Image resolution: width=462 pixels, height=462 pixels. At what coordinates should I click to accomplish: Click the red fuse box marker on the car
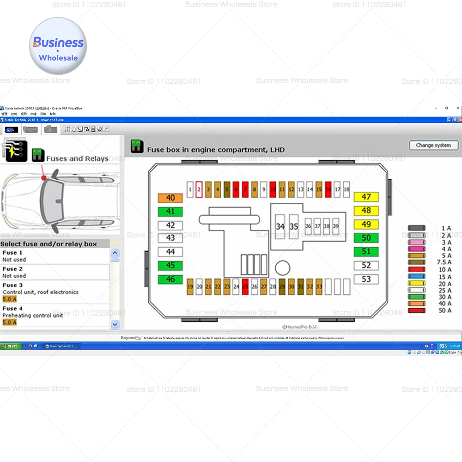(44, 178)
